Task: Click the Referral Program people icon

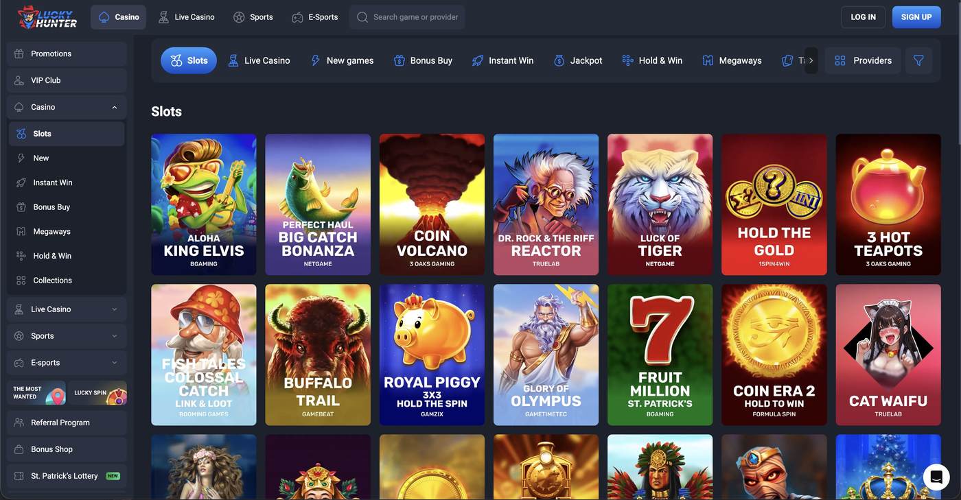Action: coord(19,422)
